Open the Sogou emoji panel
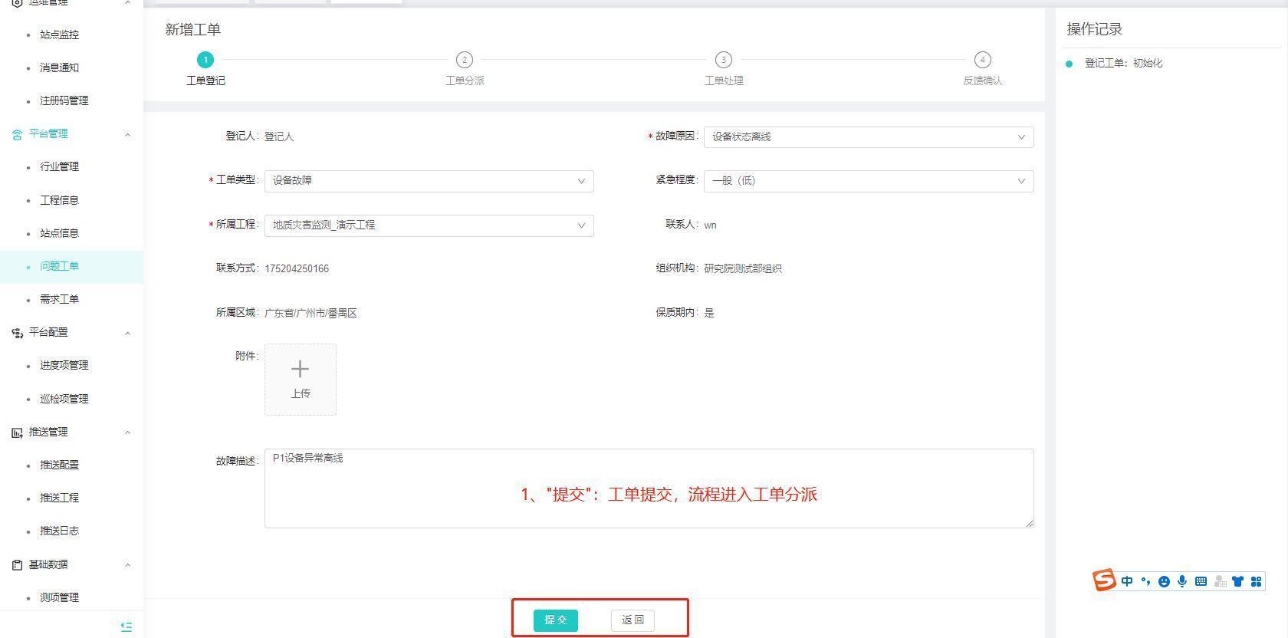The image size is (1288, 638). click(1164, 582)
